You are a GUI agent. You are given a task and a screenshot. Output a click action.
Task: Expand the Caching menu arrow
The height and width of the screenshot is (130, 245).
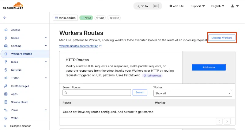(46, 46)
